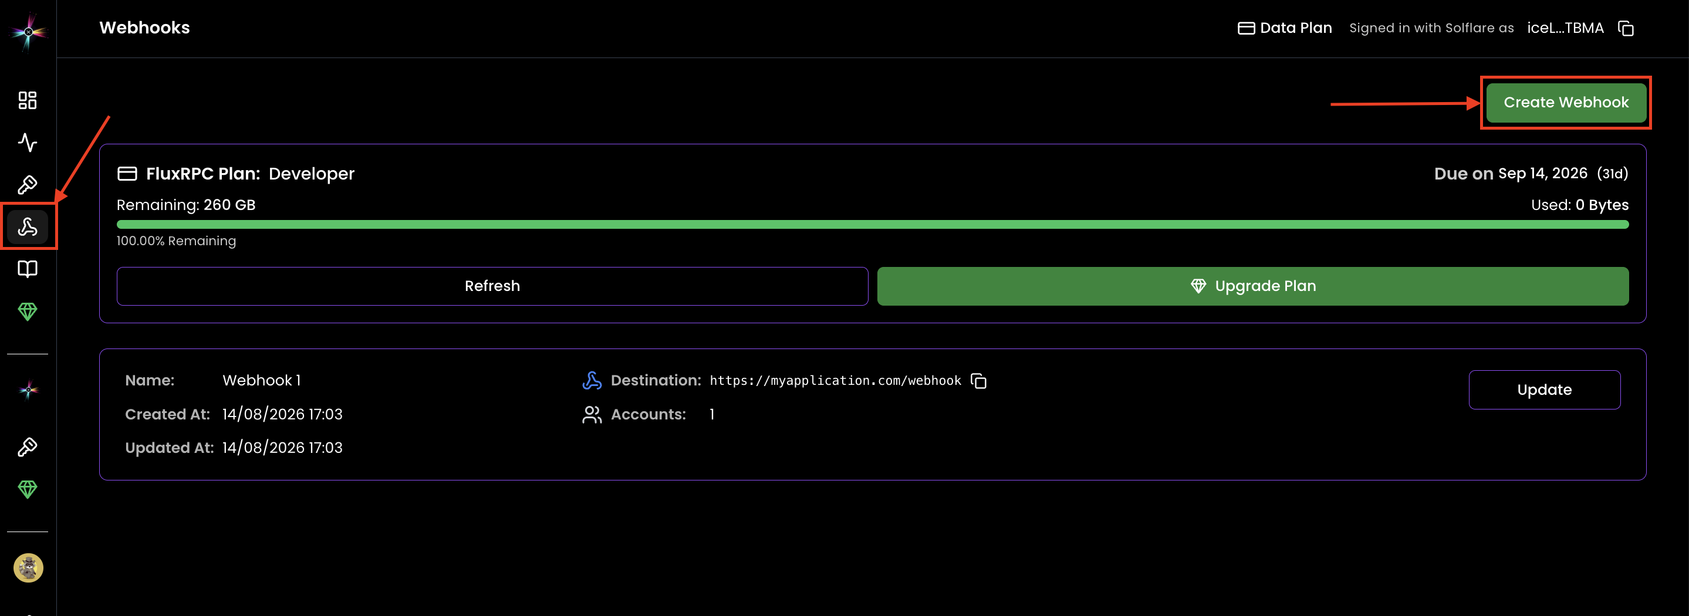1689x616 pixels.
Task: Click the 'Developer' plan name
Action: pyautogui.click(x=312, y=174)
